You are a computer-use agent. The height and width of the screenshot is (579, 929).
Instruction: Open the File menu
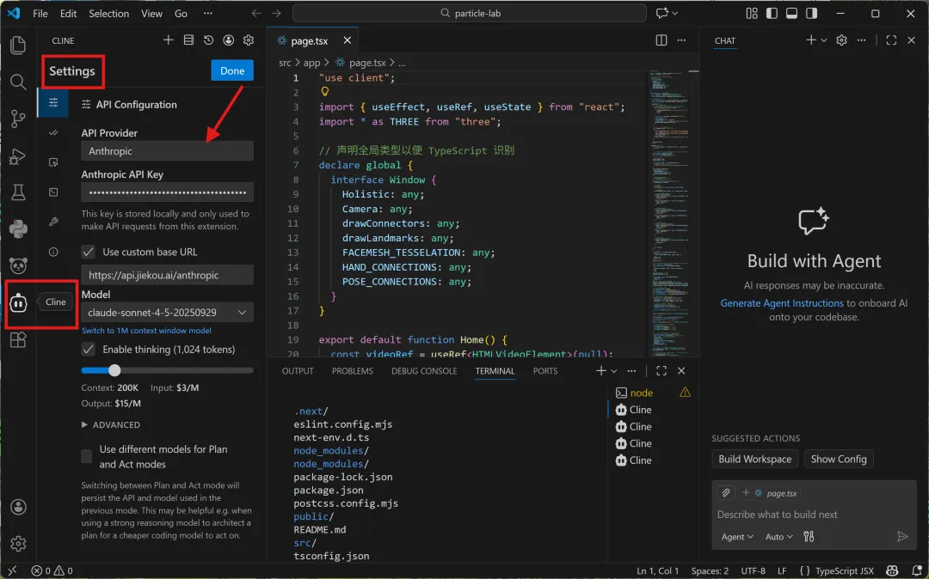(x=40, y=13)
